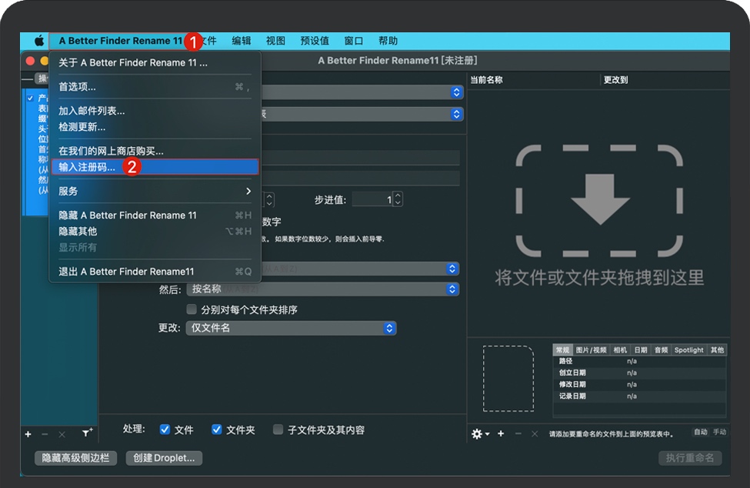Click the dashed file thumbnail placeholder
Image resolution: width=750 pixels, height=488 pixels.
tap(508, 378)
